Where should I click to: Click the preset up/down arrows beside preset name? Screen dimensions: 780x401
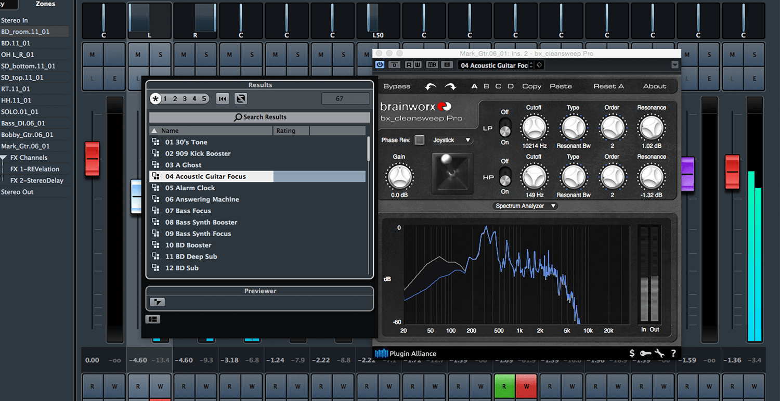tap(530, 65)
